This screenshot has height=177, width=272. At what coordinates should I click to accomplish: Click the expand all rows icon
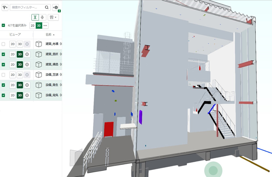(x=35, y=17)
